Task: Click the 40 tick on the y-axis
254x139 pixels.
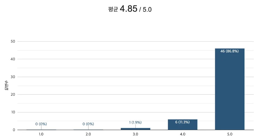Action: coord(13,59)
